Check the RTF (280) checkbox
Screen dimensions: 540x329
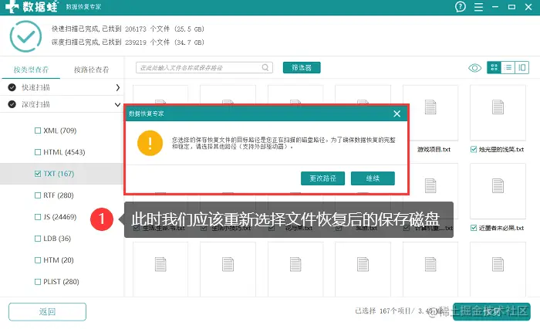(x=38, y=195)
